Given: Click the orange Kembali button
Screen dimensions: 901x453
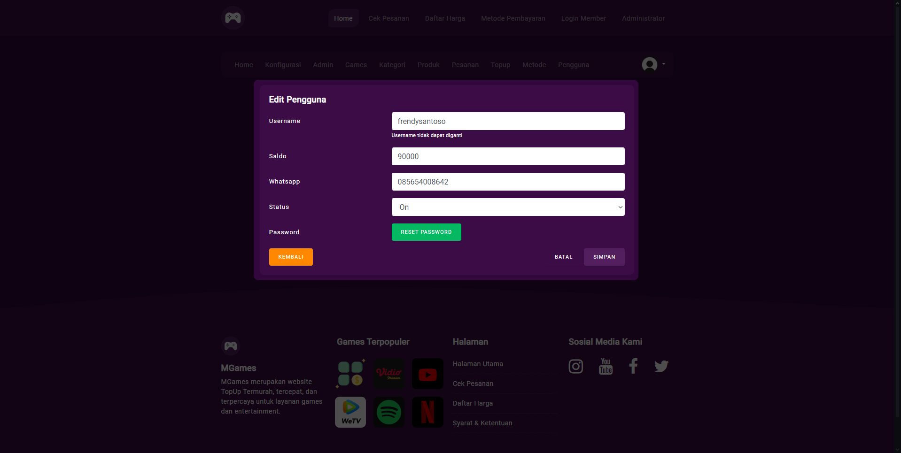Looking at the screenshot, I should [x=291, y=257].
